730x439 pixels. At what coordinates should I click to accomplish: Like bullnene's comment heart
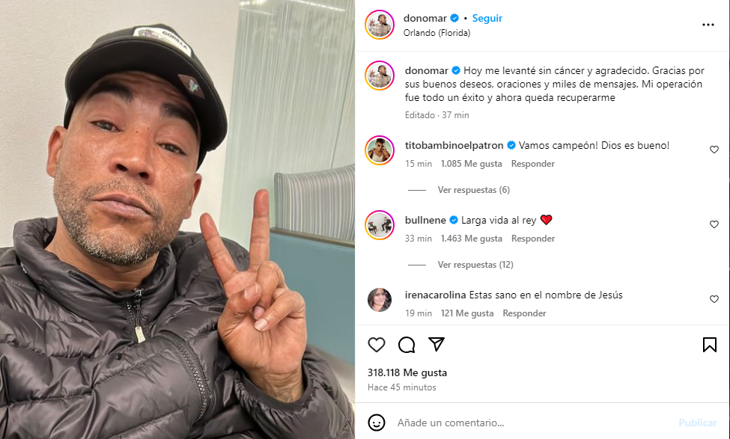click(714, 224)
